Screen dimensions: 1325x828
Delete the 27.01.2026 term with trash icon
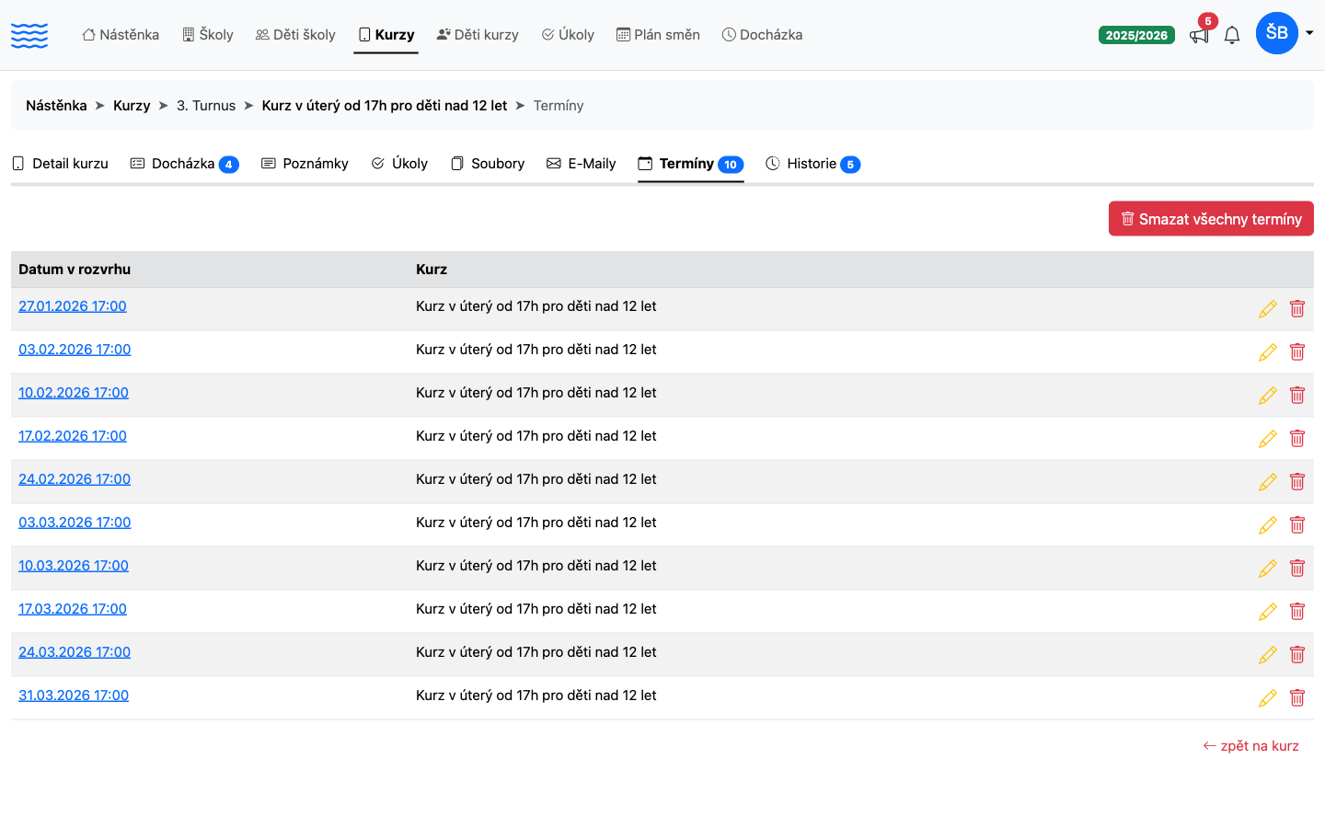(x=1297, y=309)
